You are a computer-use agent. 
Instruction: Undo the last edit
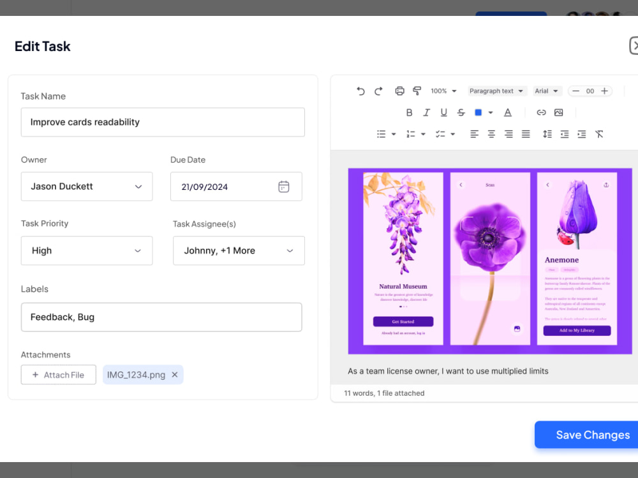click(x=360, y=91)
